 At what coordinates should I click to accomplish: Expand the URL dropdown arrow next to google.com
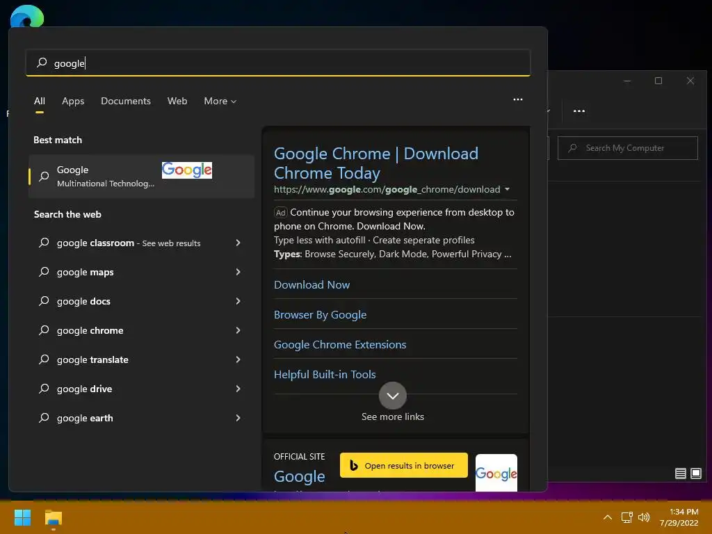507,189
